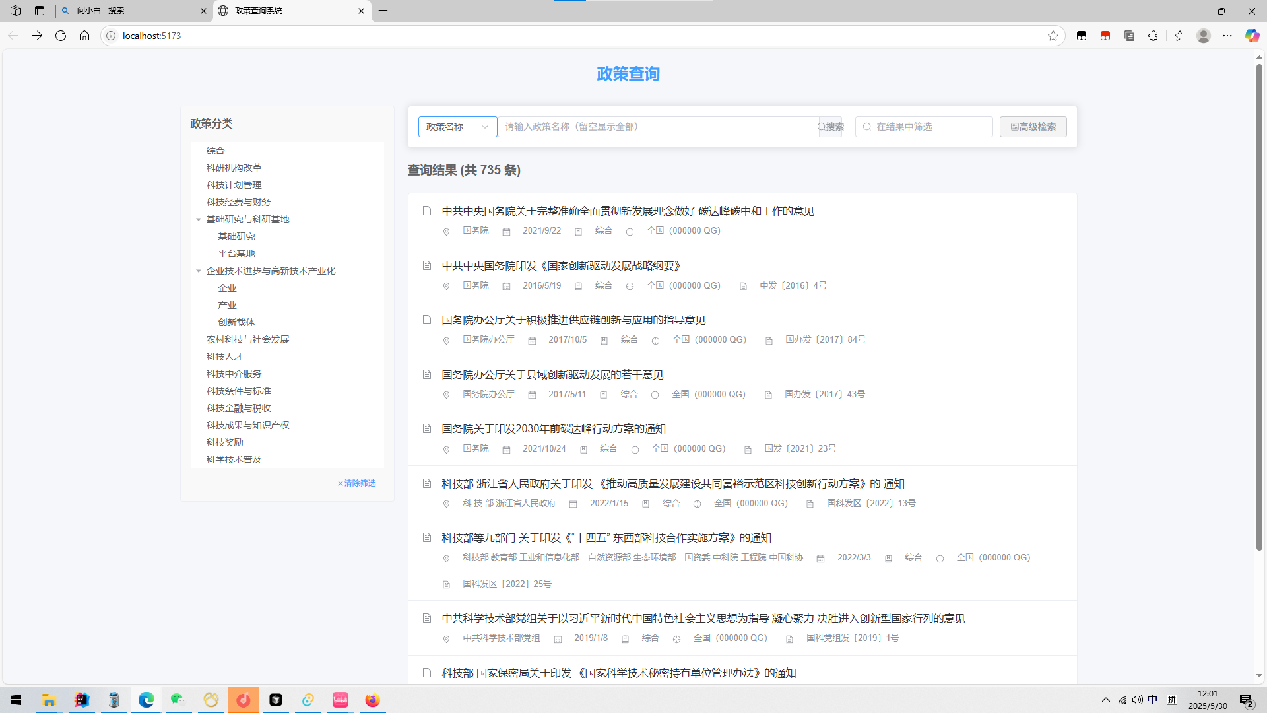Select 科技金融与税收 category
Screen dimensions: 1267x713
[x=238, y=408]
